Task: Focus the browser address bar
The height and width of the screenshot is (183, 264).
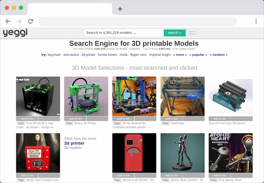Action: 138,21
